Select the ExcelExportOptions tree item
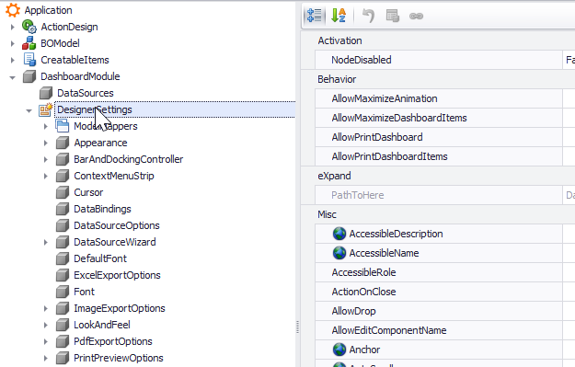575x367 pixels. [x=117, y=275]
